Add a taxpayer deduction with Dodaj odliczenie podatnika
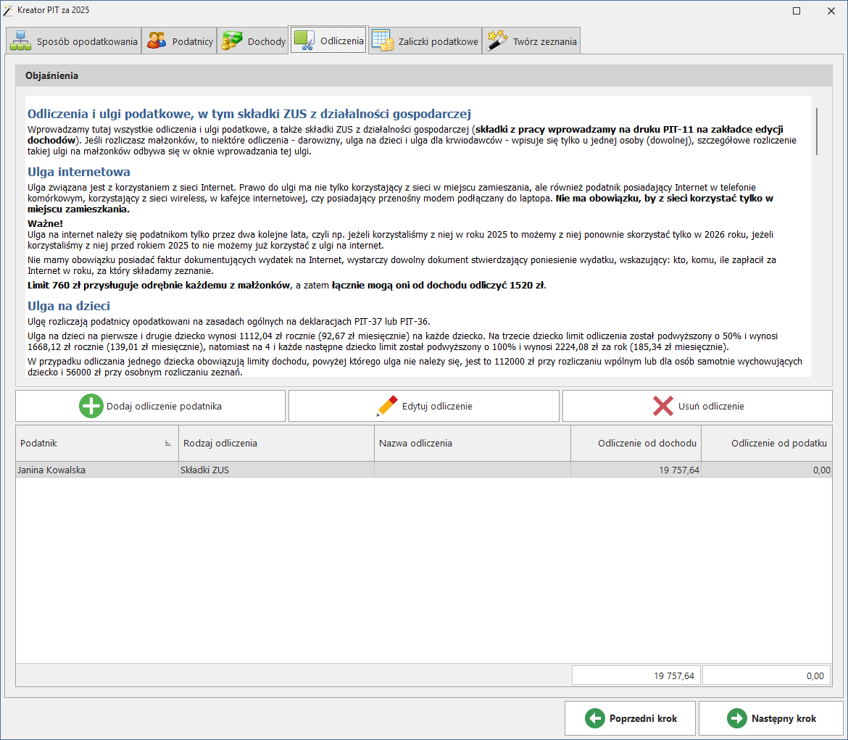This screenshot has width=848, height=740. [x=150, y=407]
